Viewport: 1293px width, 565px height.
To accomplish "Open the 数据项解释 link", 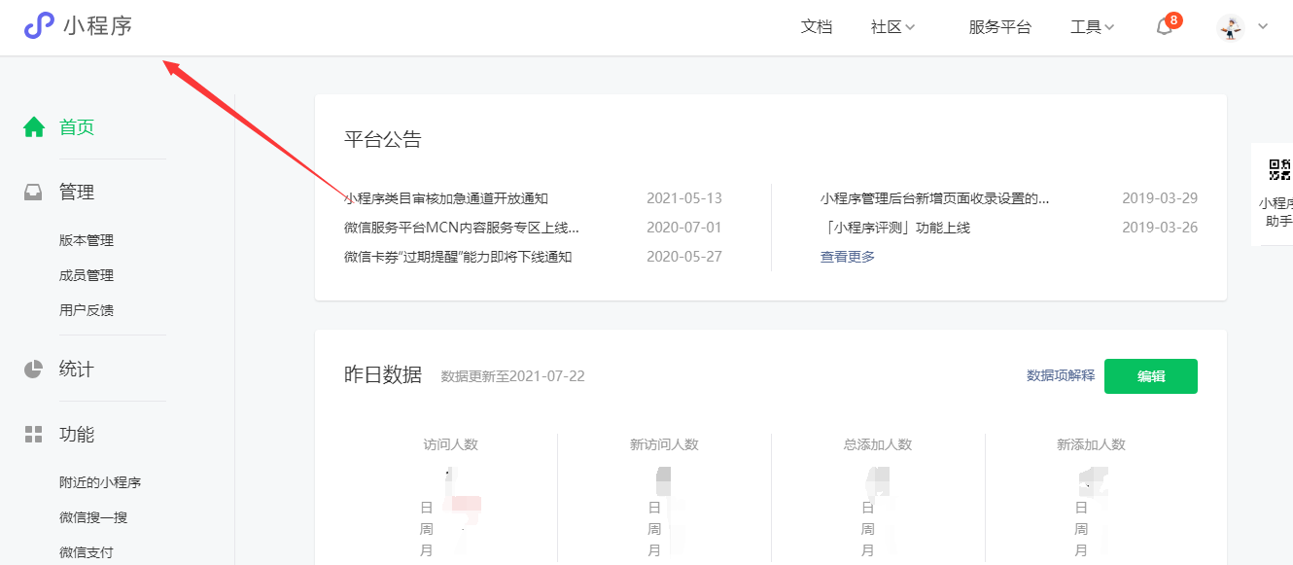I will tap(1061, 376).
